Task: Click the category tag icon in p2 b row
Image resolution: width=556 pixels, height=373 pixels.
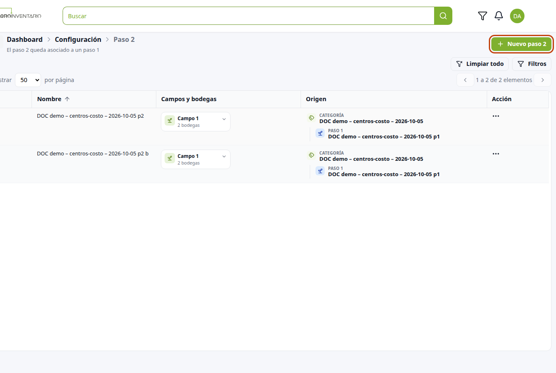Action: (311, 155)
